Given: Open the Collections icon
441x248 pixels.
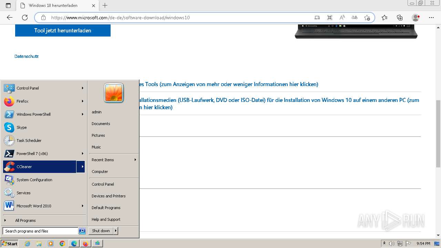Looking at the screenshot, I should pyautogui.click(x=400, y=18).
